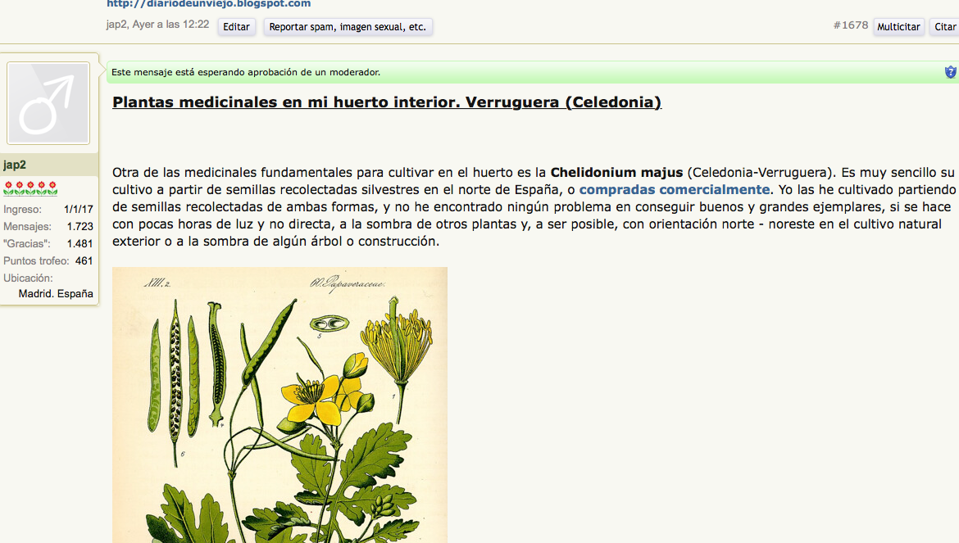Click the blue moderation shield icon
959x543 pixels.
(x=950, y=72)
